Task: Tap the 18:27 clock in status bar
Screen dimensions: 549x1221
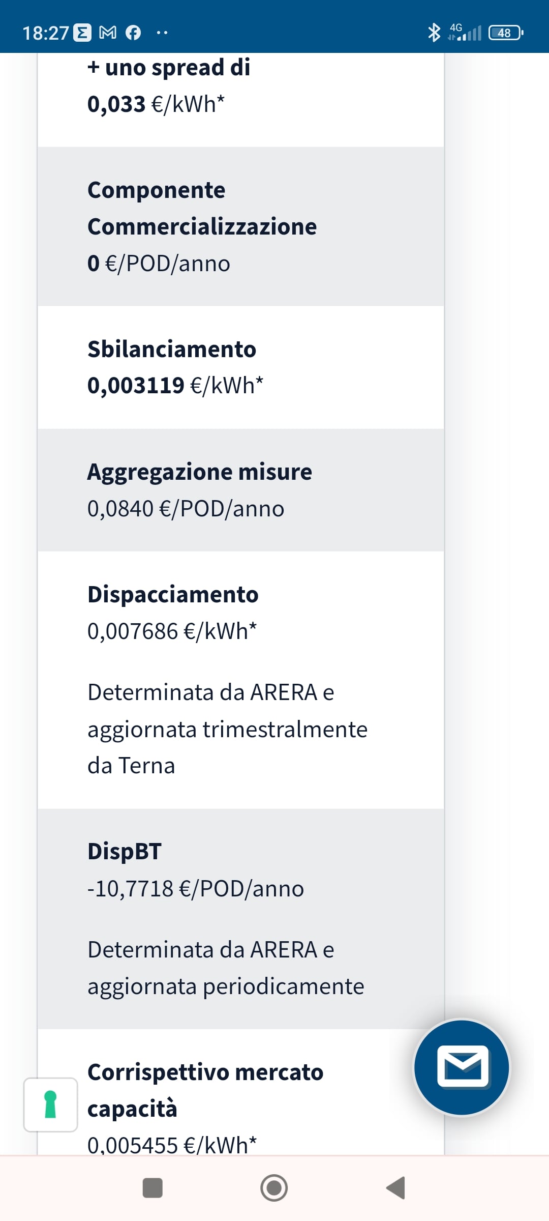Action: 45,33
